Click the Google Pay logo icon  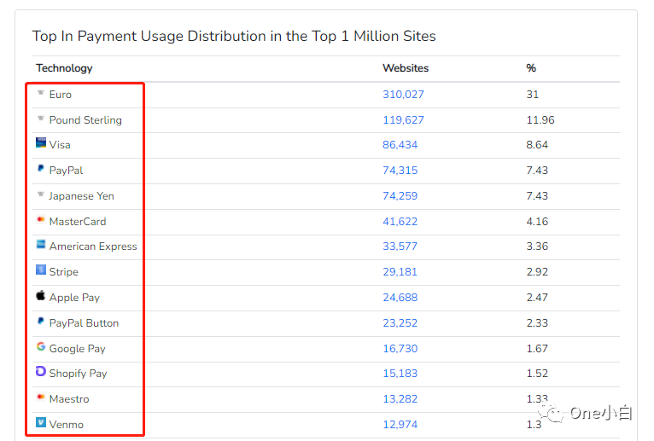point(41,347)
